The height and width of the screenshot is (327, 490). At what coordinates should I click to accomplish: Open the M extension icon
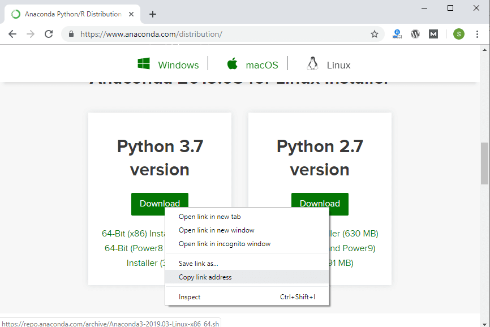coord(433,34)
